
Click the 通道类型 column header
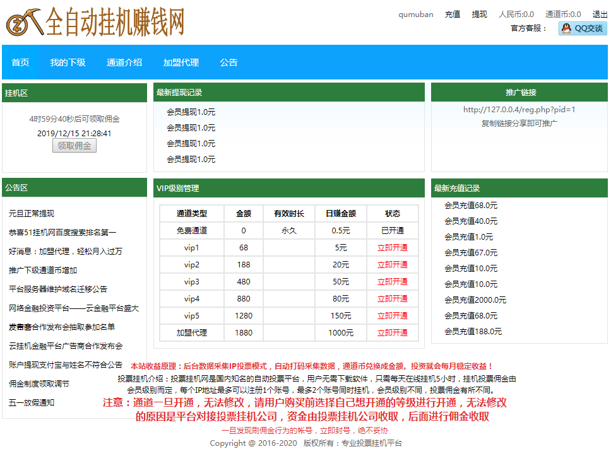click(192, 213)
